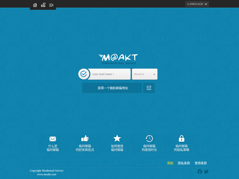This screenshot has width=239, height=179.
Task: Click the MOAKT temporary mail logo
Action: [x=118, y=59]
